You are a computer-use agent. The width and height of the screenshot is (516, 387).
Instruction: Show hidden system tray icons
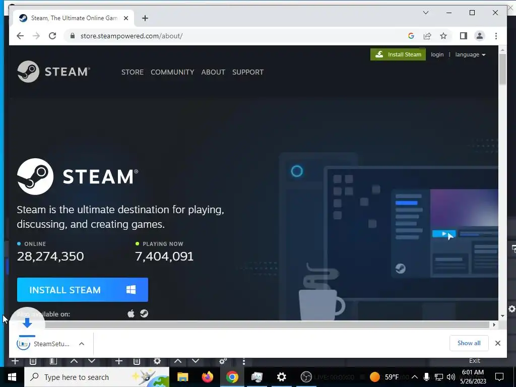pos(415,377)
